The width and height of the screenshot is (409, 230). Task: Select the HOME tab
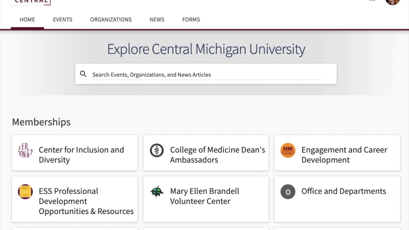pos(27,19)
